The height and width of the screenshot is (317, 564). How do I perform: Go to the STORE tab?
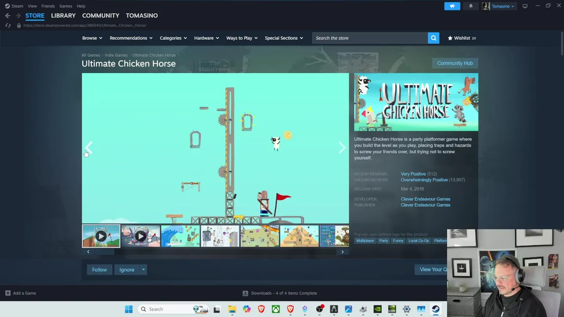35,15
